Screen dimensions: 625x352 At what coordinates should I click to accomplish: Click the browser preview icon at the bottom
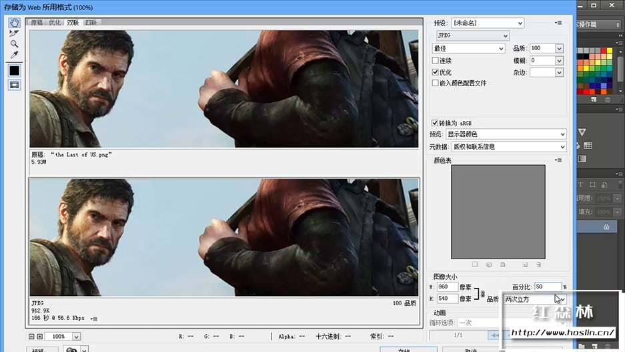[x=72, y=349]
